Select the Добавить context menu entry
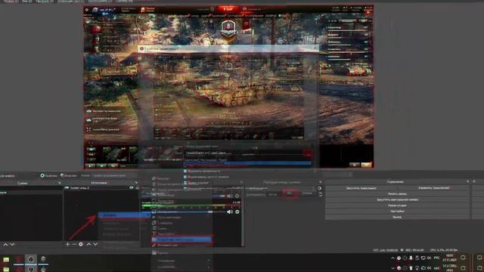 pos(124,215)
